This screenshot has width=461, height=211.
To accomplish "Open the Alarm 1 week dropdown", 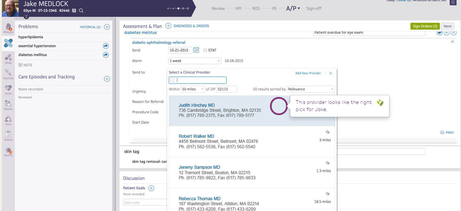I will (x=194, y=61).
